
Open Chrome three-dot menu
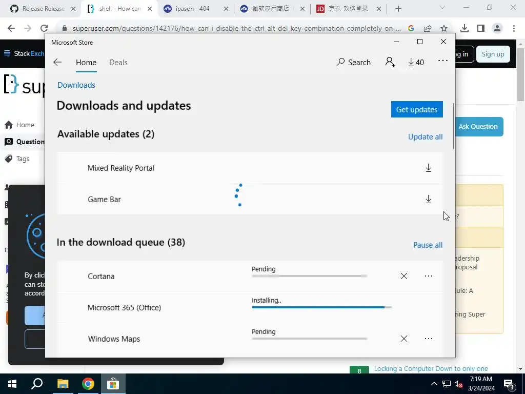[514, 28]
